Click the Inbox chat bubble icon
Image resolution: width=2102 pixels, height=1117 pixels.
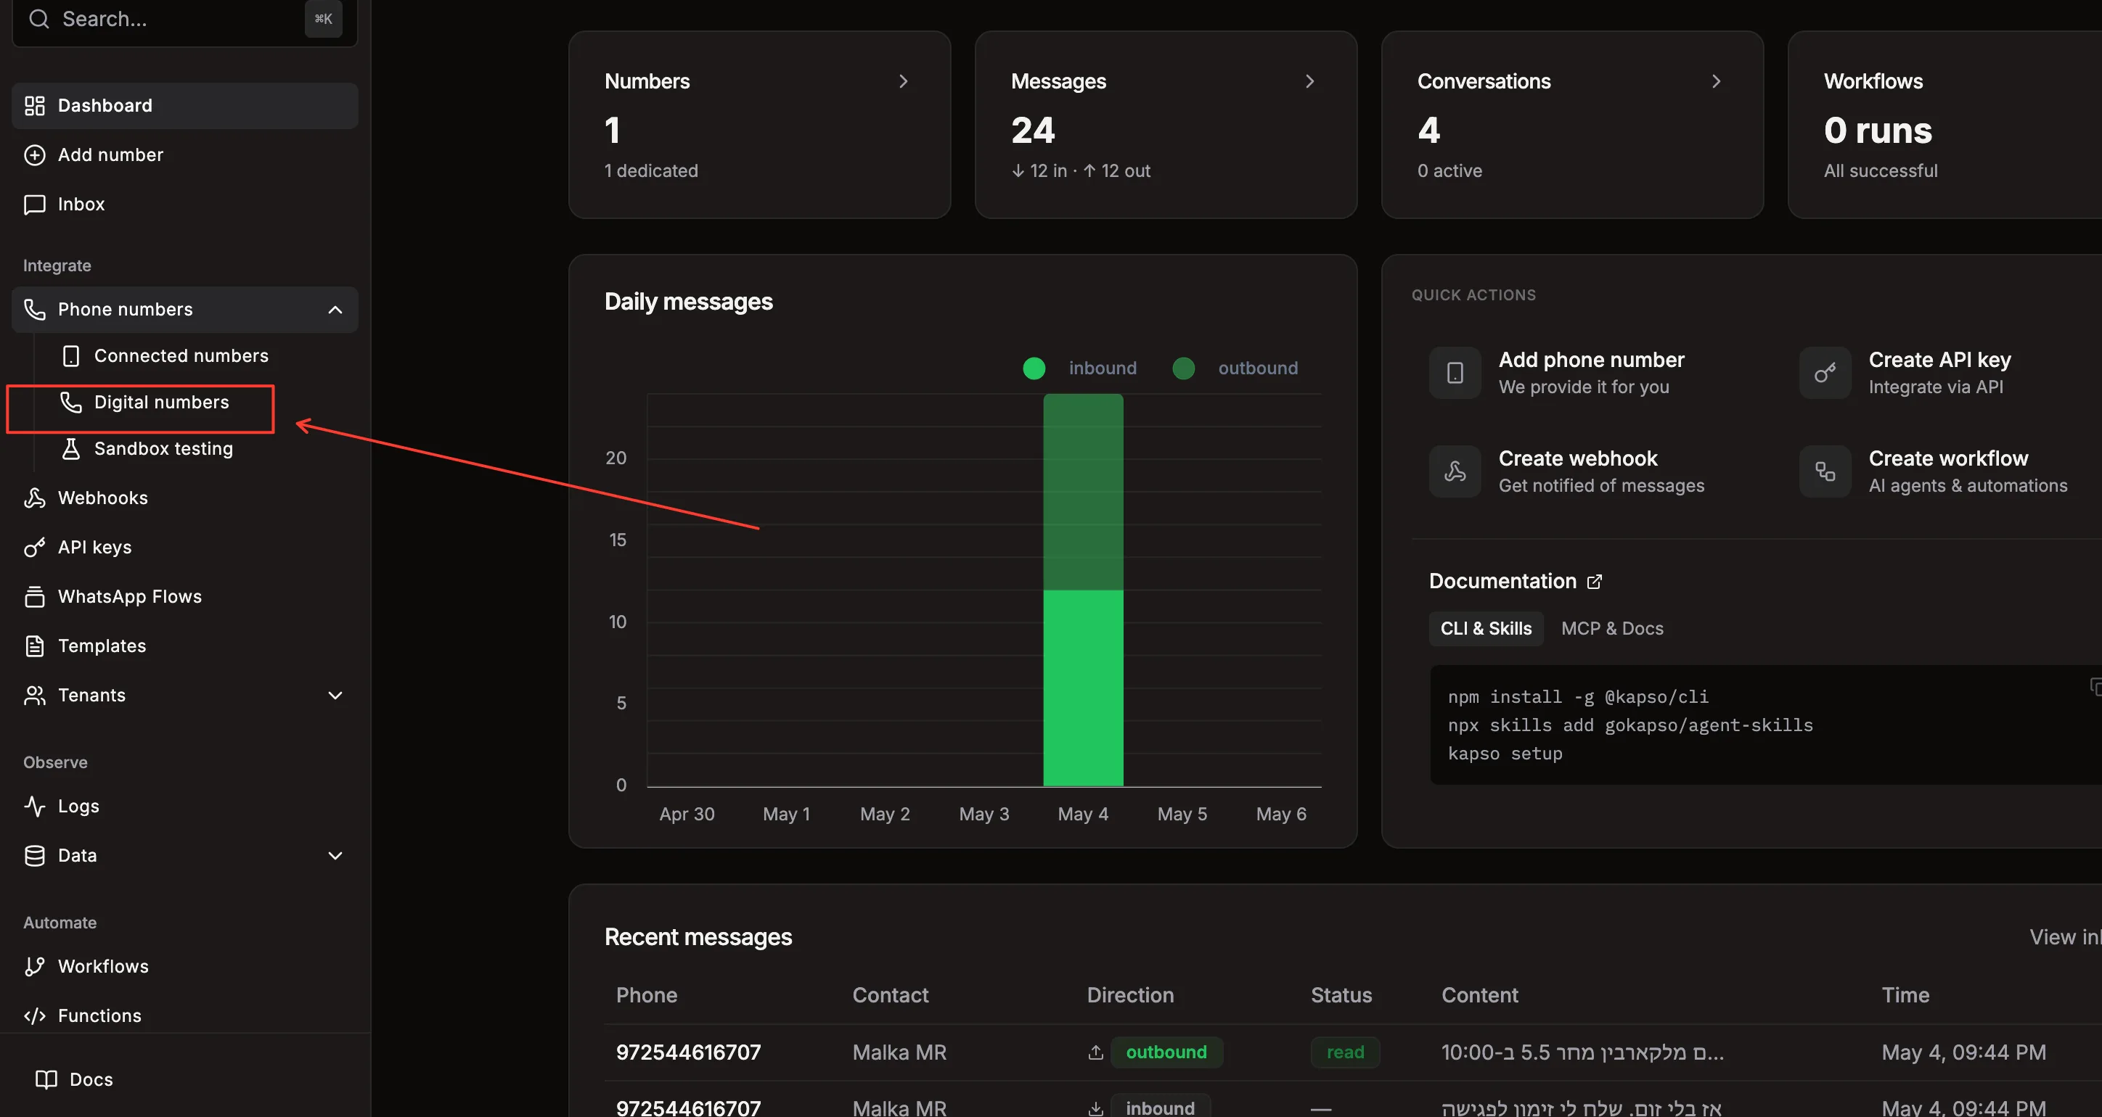tap(34, 204)
